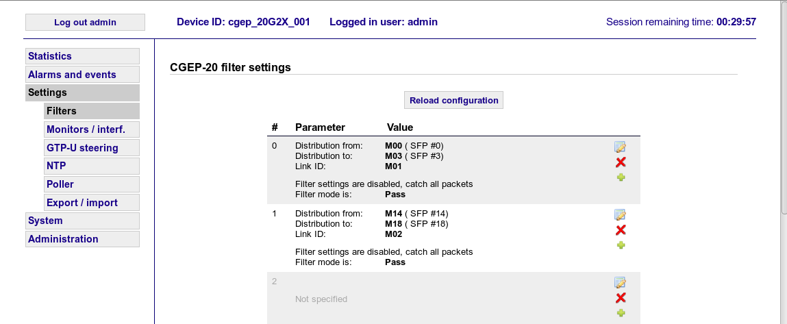Edit unspecified filter row 2
The image size is (787, 324).
pos(620,282)
